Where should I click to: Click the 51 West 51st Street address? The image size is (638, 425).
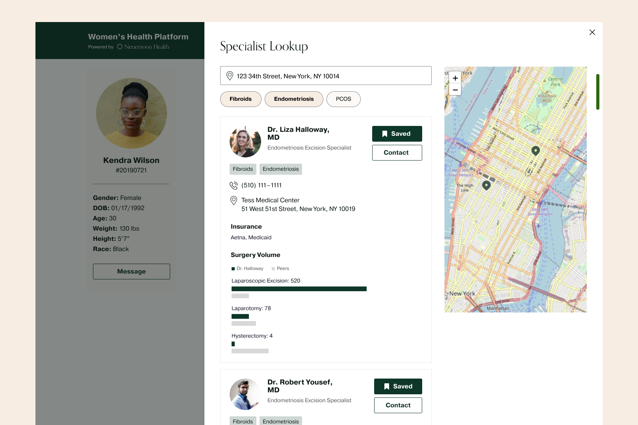[298, 209]
